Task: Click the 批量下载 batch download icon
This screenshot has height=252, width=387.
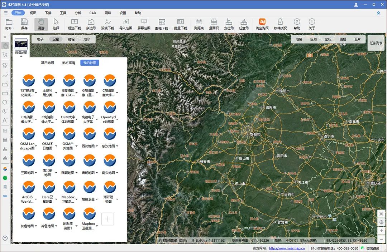Action: click(180, 24)
